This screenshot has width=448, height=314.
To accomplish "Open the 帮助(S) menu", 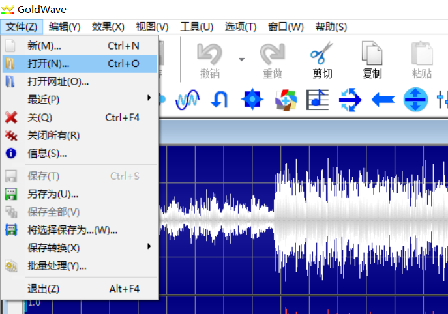I will tap(331, 27).
